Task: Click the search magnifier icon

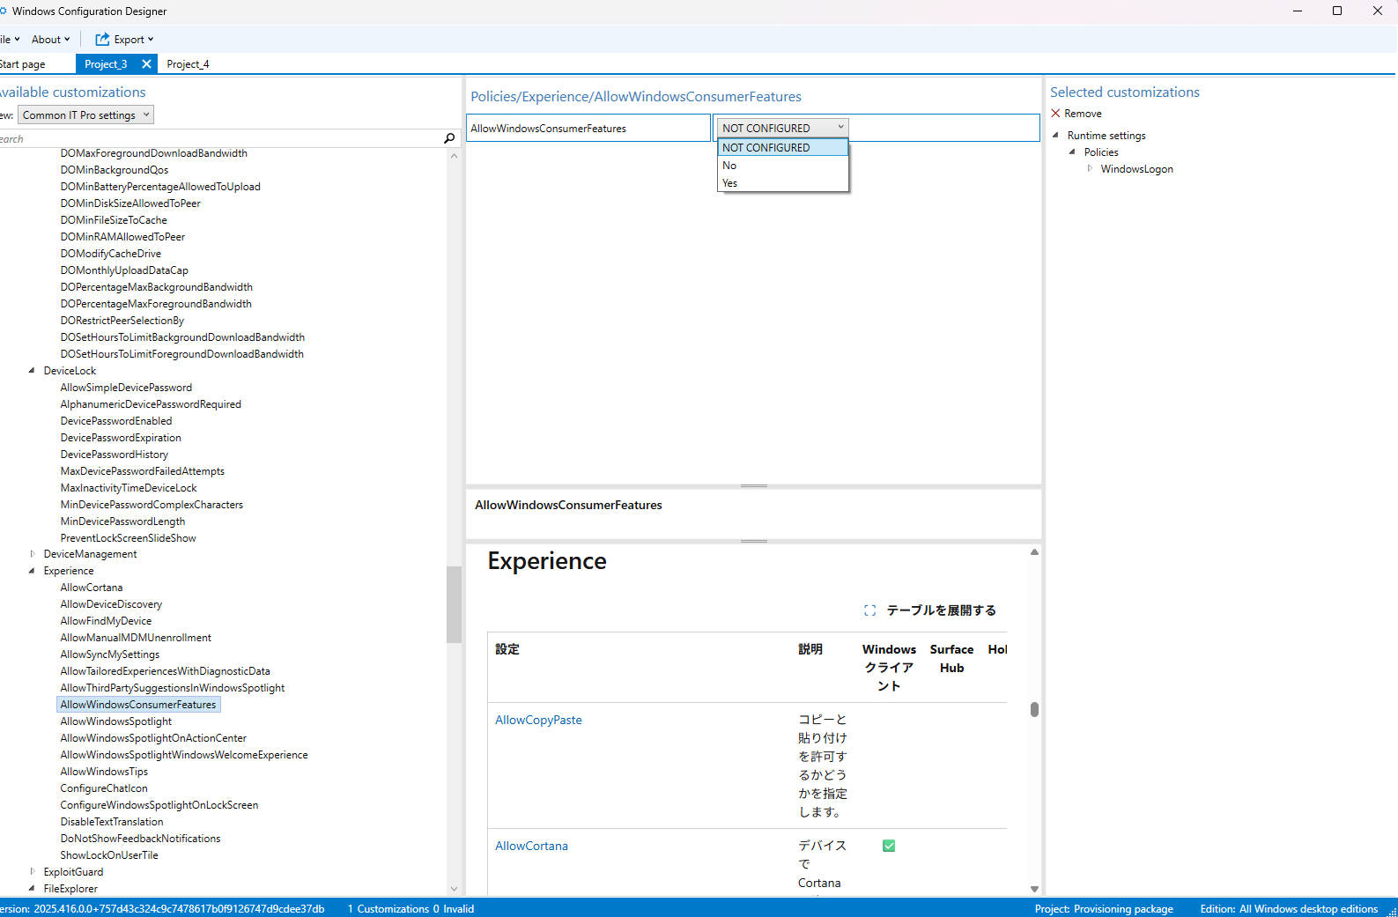Action: pos(449,138)
